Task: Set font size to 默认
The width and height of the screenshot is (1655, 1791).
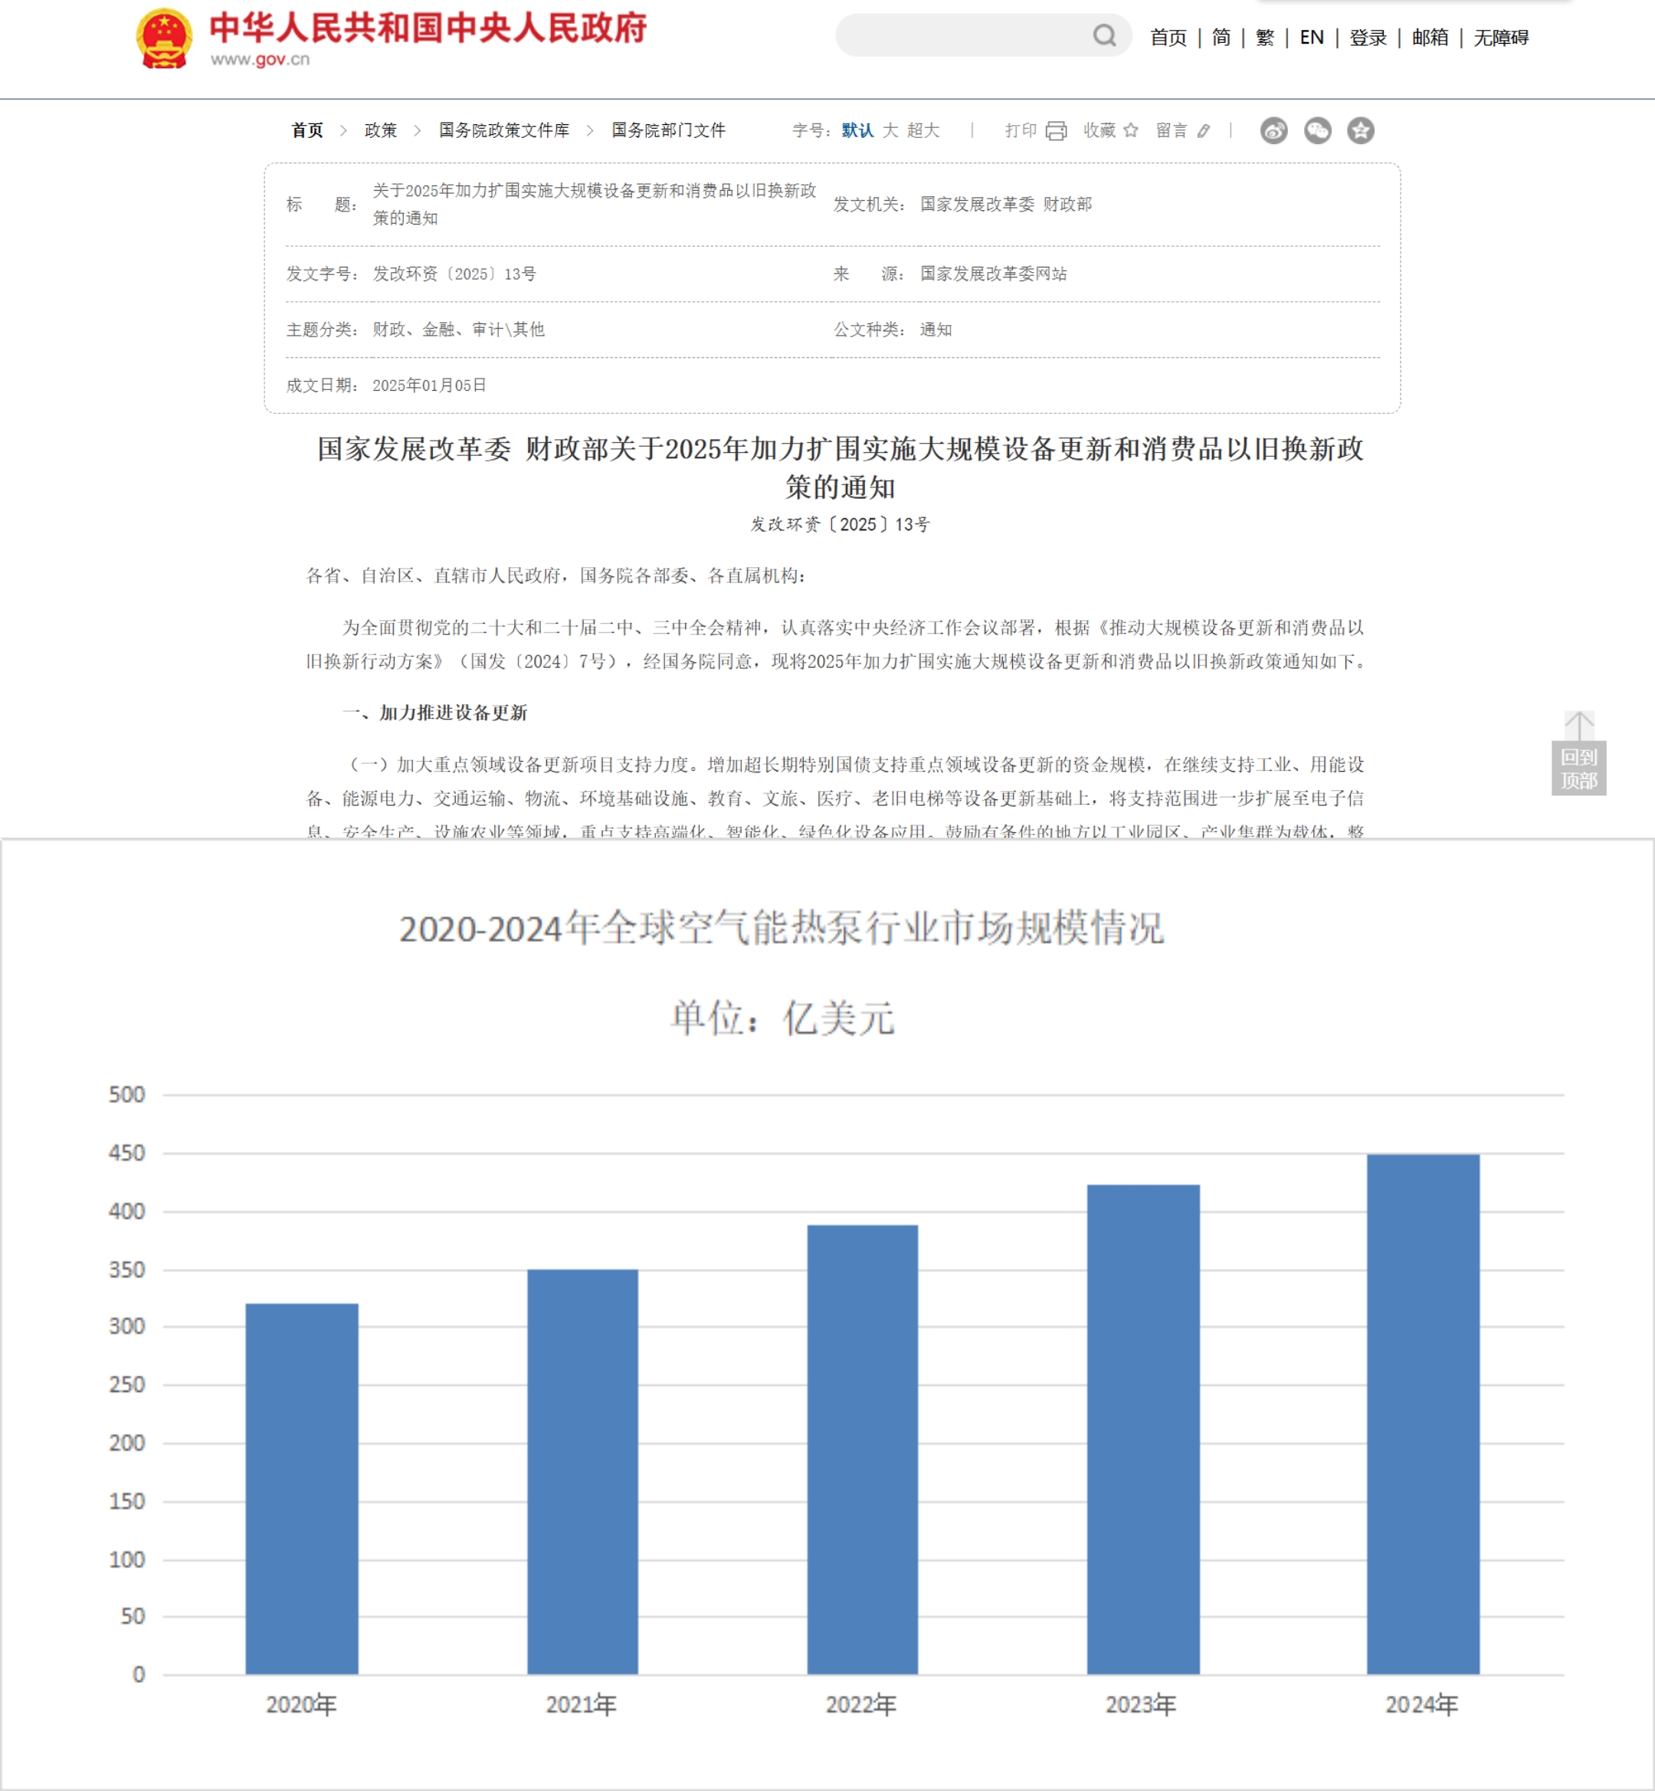Action: 857,131
